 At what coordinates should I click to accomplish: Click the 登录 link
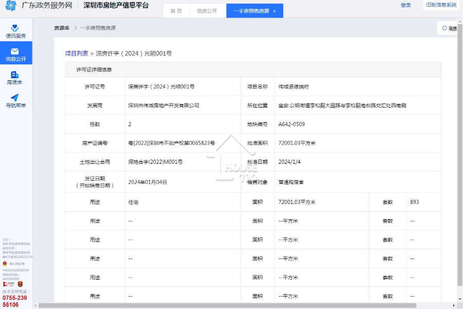(x=406, y=5)
